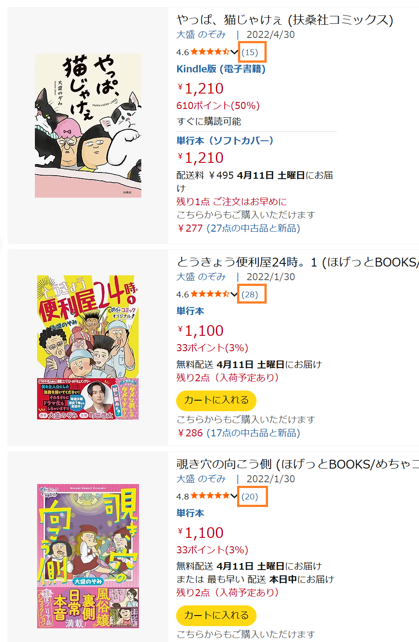Add 覗き穴の向こう側 to cart

tap(216, 616)
